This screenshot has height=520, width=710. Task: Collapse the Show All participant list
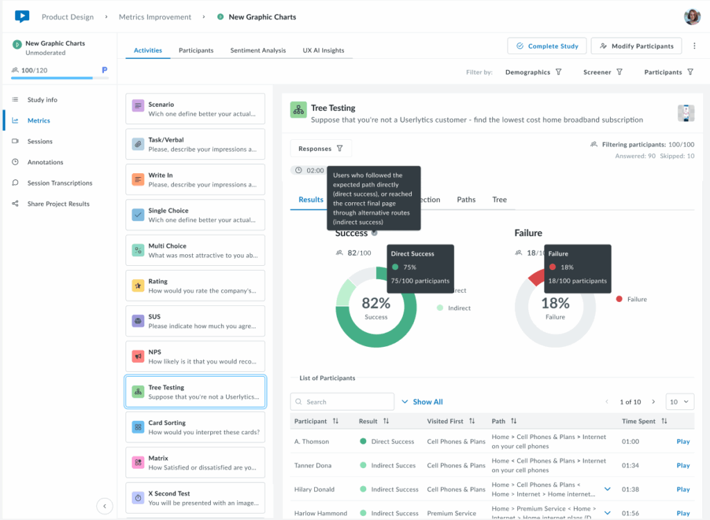pyautogui.click(x=422, y=401)
